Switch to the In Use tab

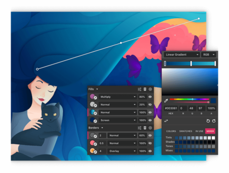(x=199, y=131)
